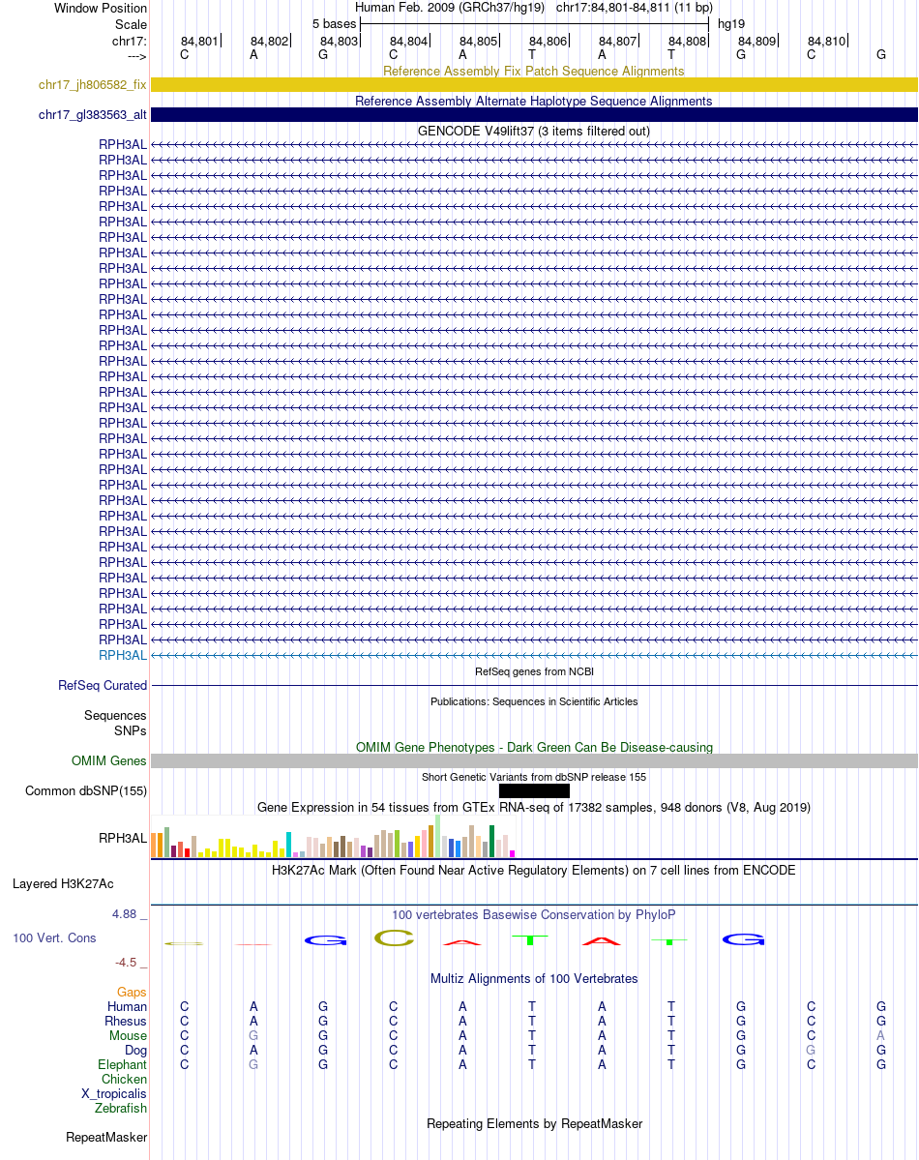Click the 5 bases scale bar label

pyautogui.click(x=334, y=23)
